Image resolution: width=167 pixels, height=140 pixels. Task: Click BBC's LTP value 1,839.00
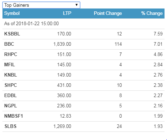(x=62, y=44)
